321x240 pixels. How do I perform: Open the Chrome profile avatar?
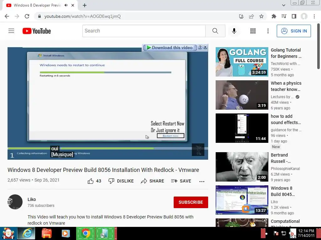304,16
